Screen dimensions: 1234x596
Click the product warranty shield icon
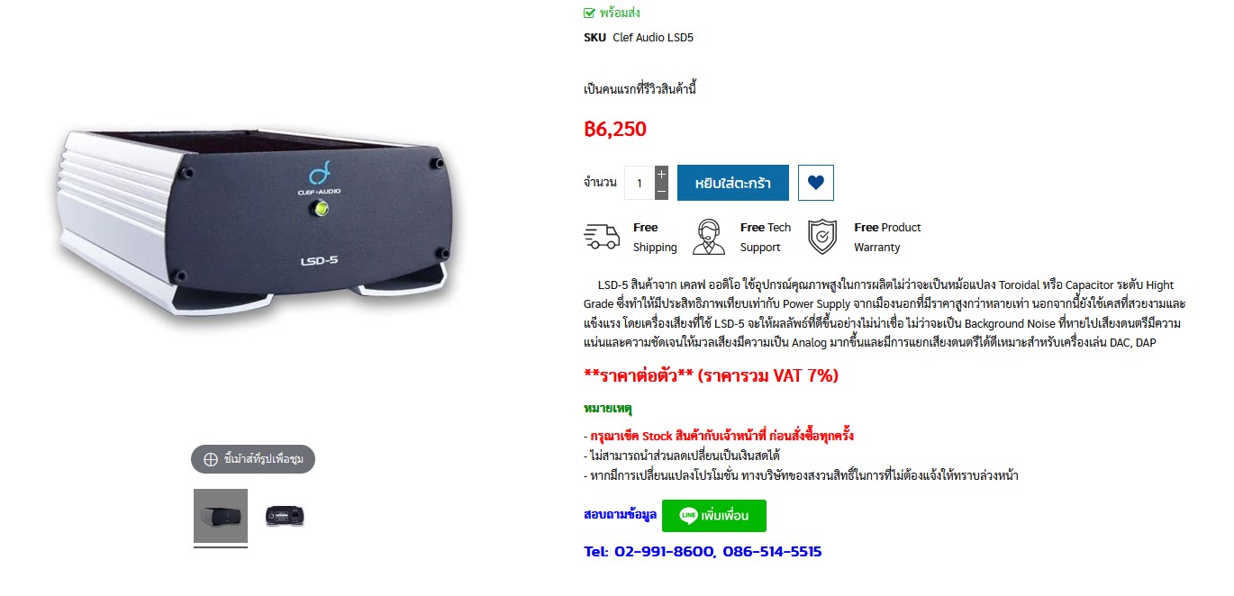pos(822,237)
